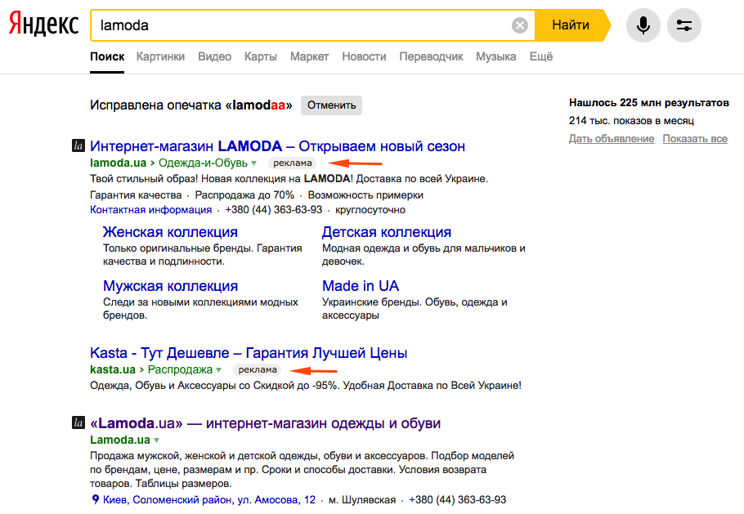Screen dimensions: 744x514
Task: Click the Исправлена опечатка «lamodaa» notice
Action: (x=191, y=105)
